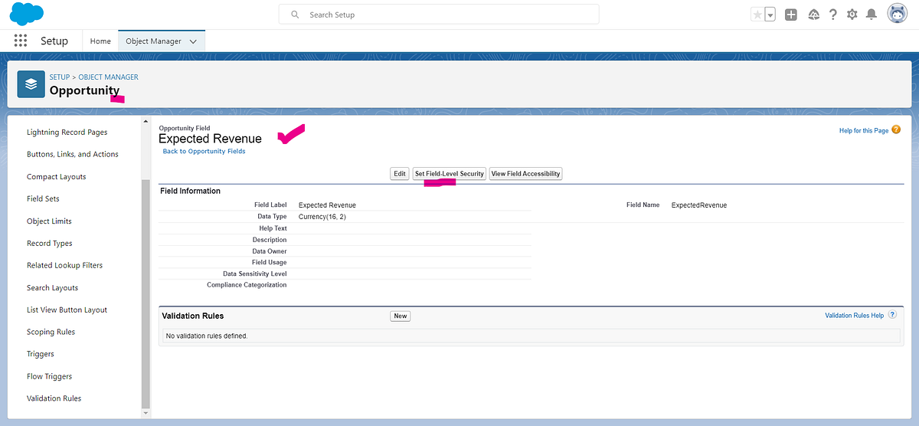Open List View Button Layout
919x426 pixels.
pyautogui.click(x=67, y=310)
